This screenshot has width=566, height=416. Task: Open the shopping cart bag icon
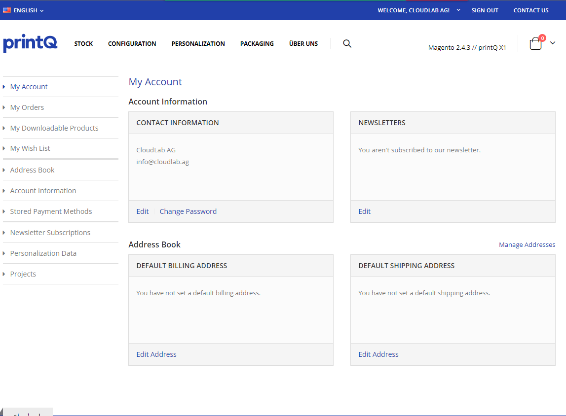536,43
